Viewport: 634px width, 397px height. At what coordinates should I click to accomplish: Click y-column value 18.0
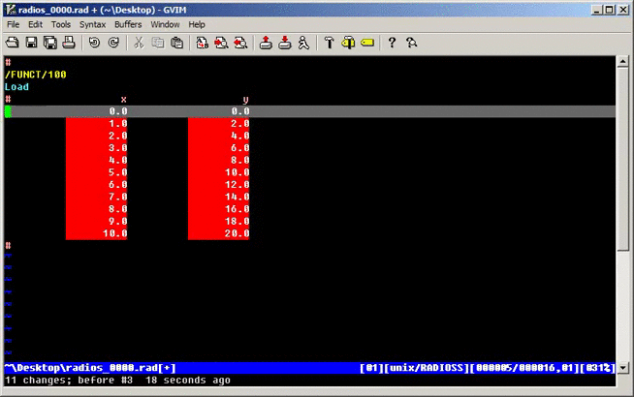[x=237, y=222]
